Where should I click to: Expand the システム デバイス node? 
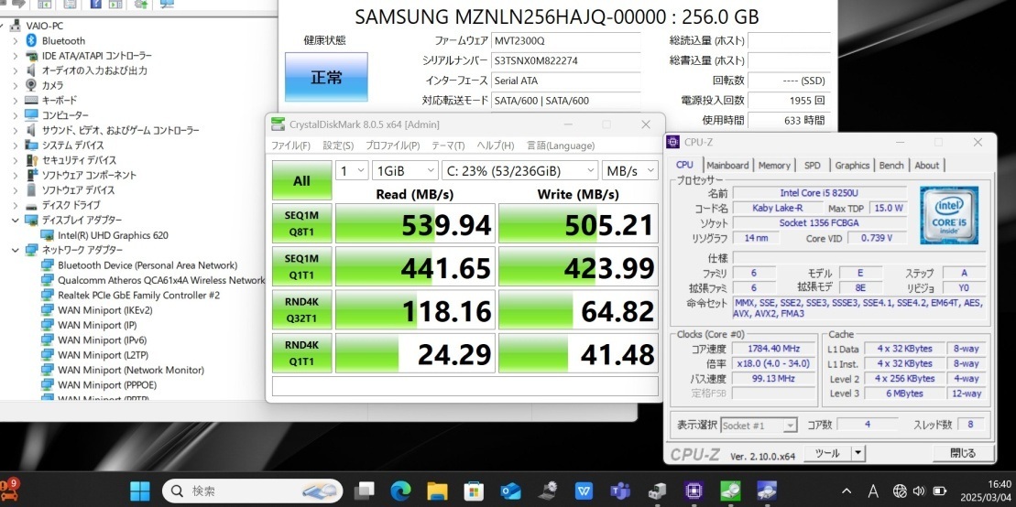(16, 145)
